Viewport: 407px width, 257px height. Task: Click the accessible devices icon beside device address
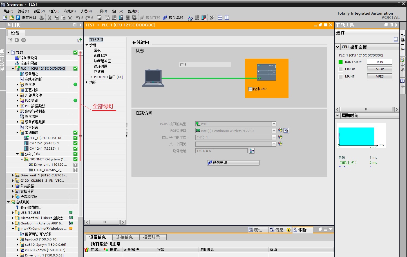[252, 151]
